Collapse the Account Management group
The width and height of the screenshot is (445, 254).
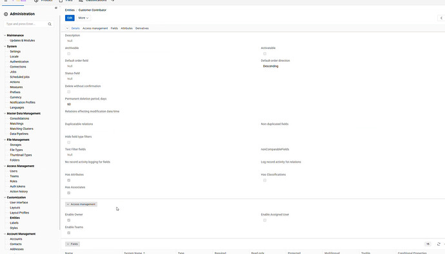(5, 234)
